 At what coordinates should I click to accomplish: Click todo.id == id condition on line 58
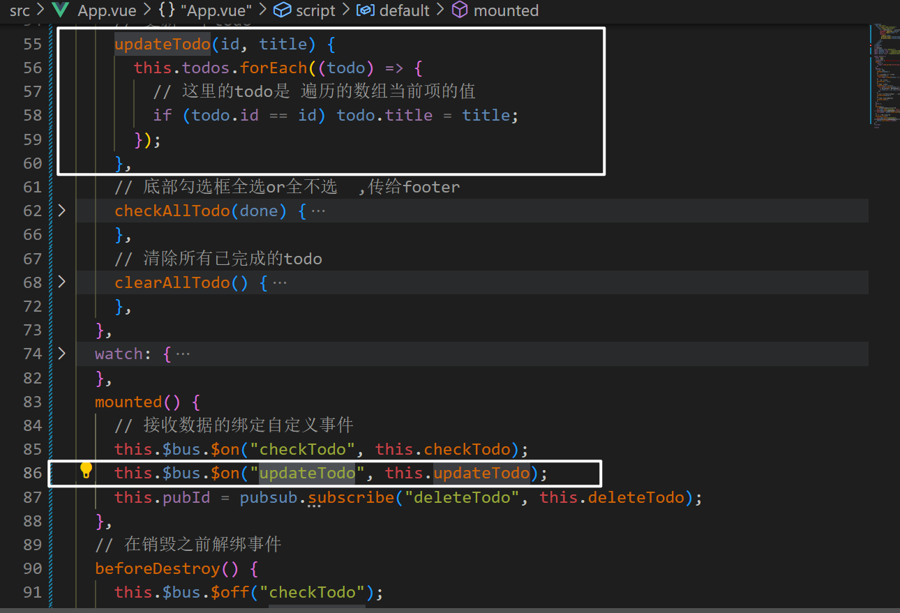(254, 116)
